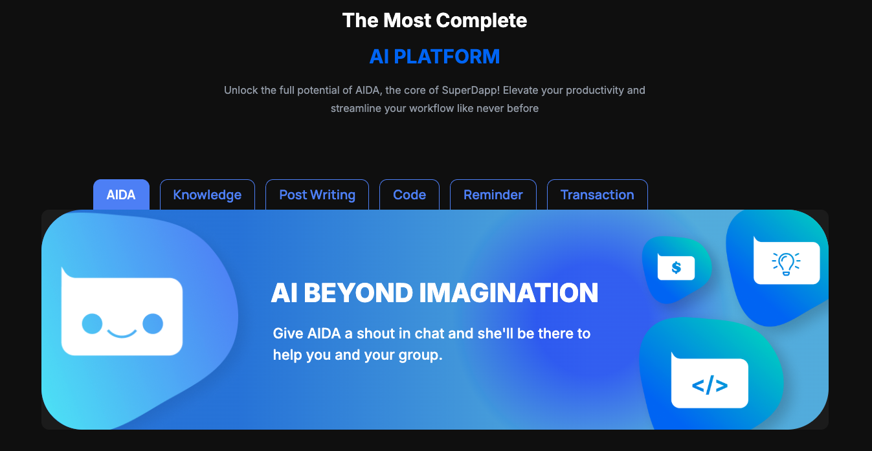Click the mascot's right eye dot
This screenshot has width=872, height=451.
pyautogui.click(x=153, y=324)
